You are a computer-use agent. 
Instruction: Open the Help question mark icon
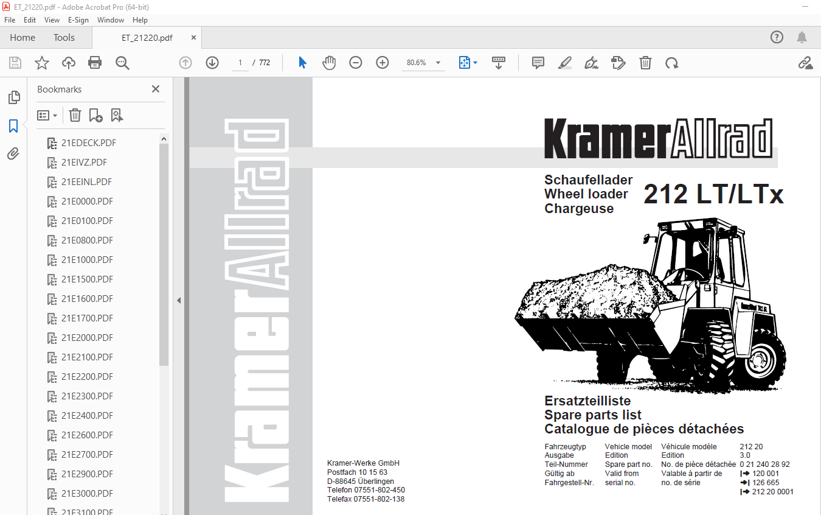(x=777, y=37)
